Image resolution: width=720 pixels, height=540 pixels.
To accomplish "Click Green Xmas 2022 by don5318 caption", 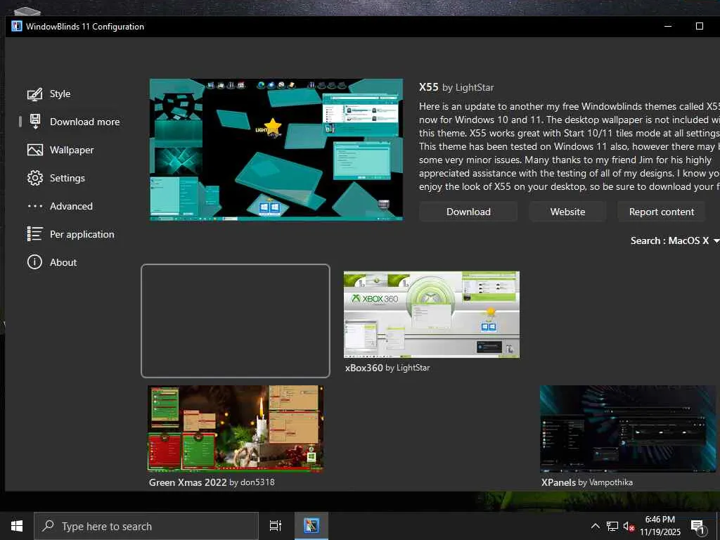I will point(212,482).
